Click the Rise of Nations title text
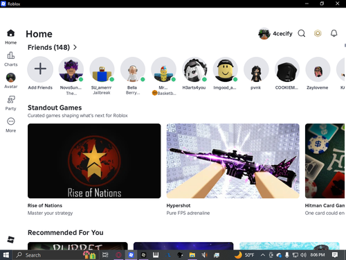 point(45,205)
